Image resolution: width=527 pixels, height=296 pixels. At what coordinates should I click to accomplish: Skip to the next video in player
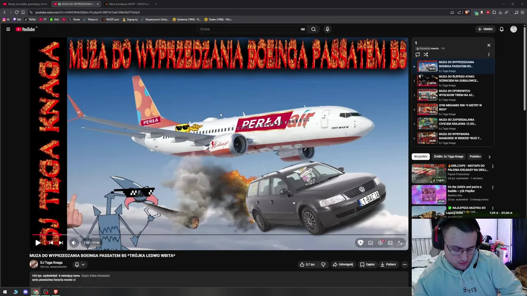tap(61, 243)
